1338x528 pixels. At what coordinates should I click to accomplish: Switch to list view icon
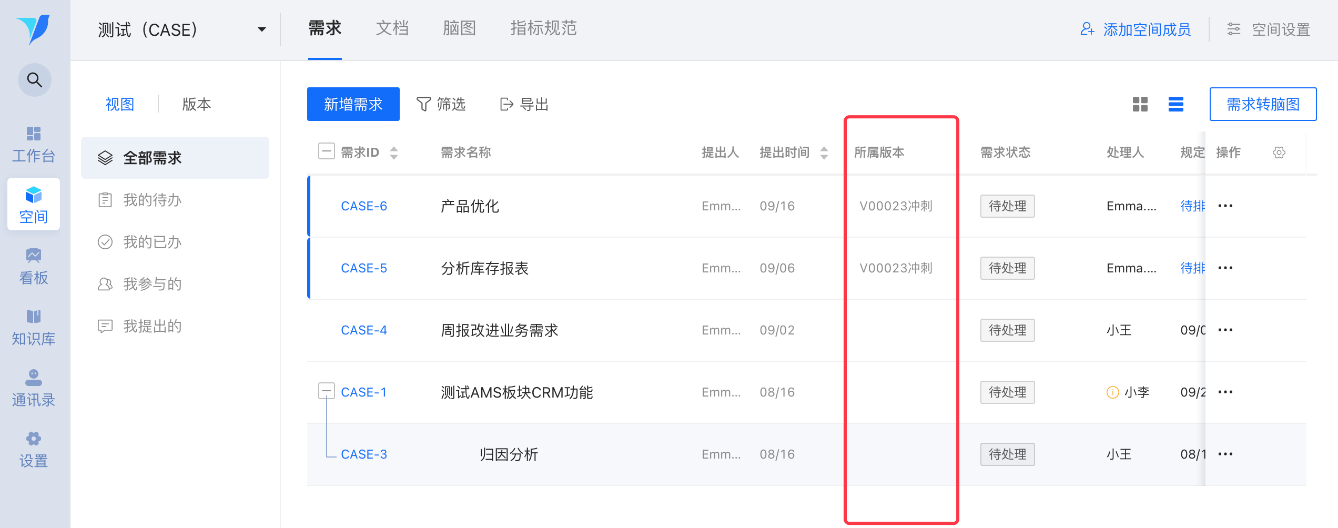(x=1176, y=104)
